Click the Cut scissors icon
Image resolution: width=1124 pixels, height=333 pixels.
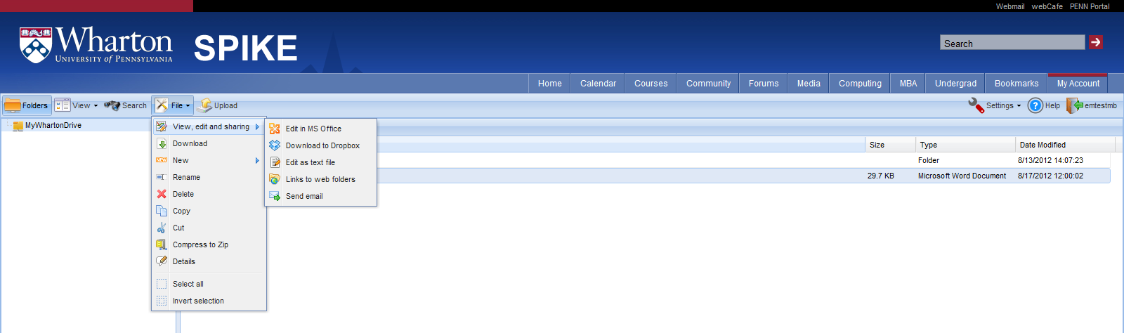tap(162, 228)
